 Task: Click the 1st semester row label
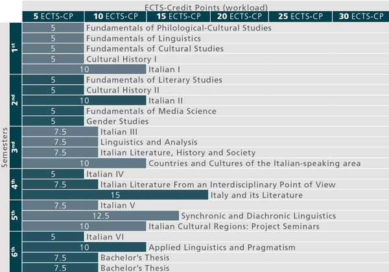click(x=15, y=49)
